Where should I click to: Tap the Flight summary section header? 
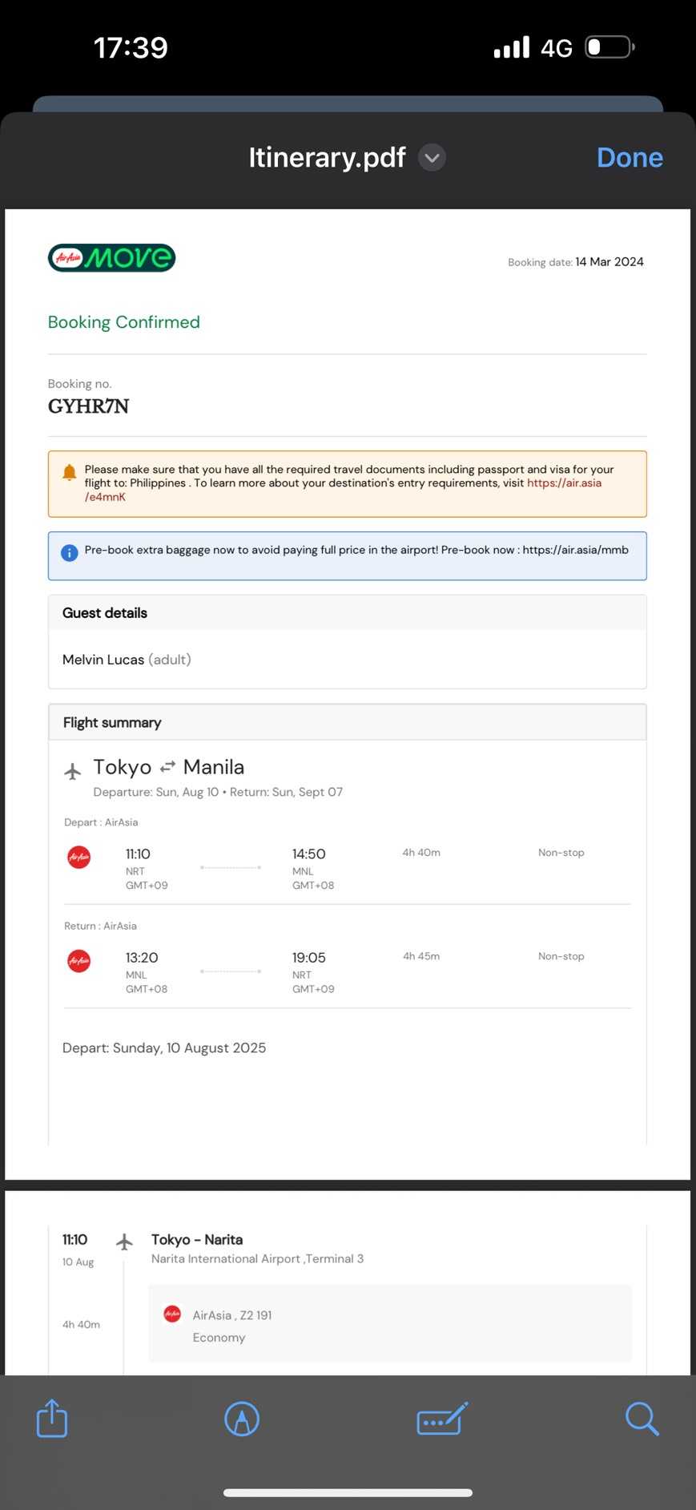[112, 723]
